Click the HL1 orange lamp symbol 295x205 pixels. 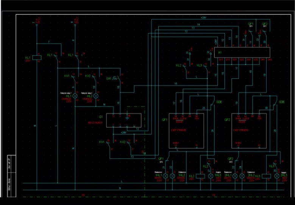point(75,96)
